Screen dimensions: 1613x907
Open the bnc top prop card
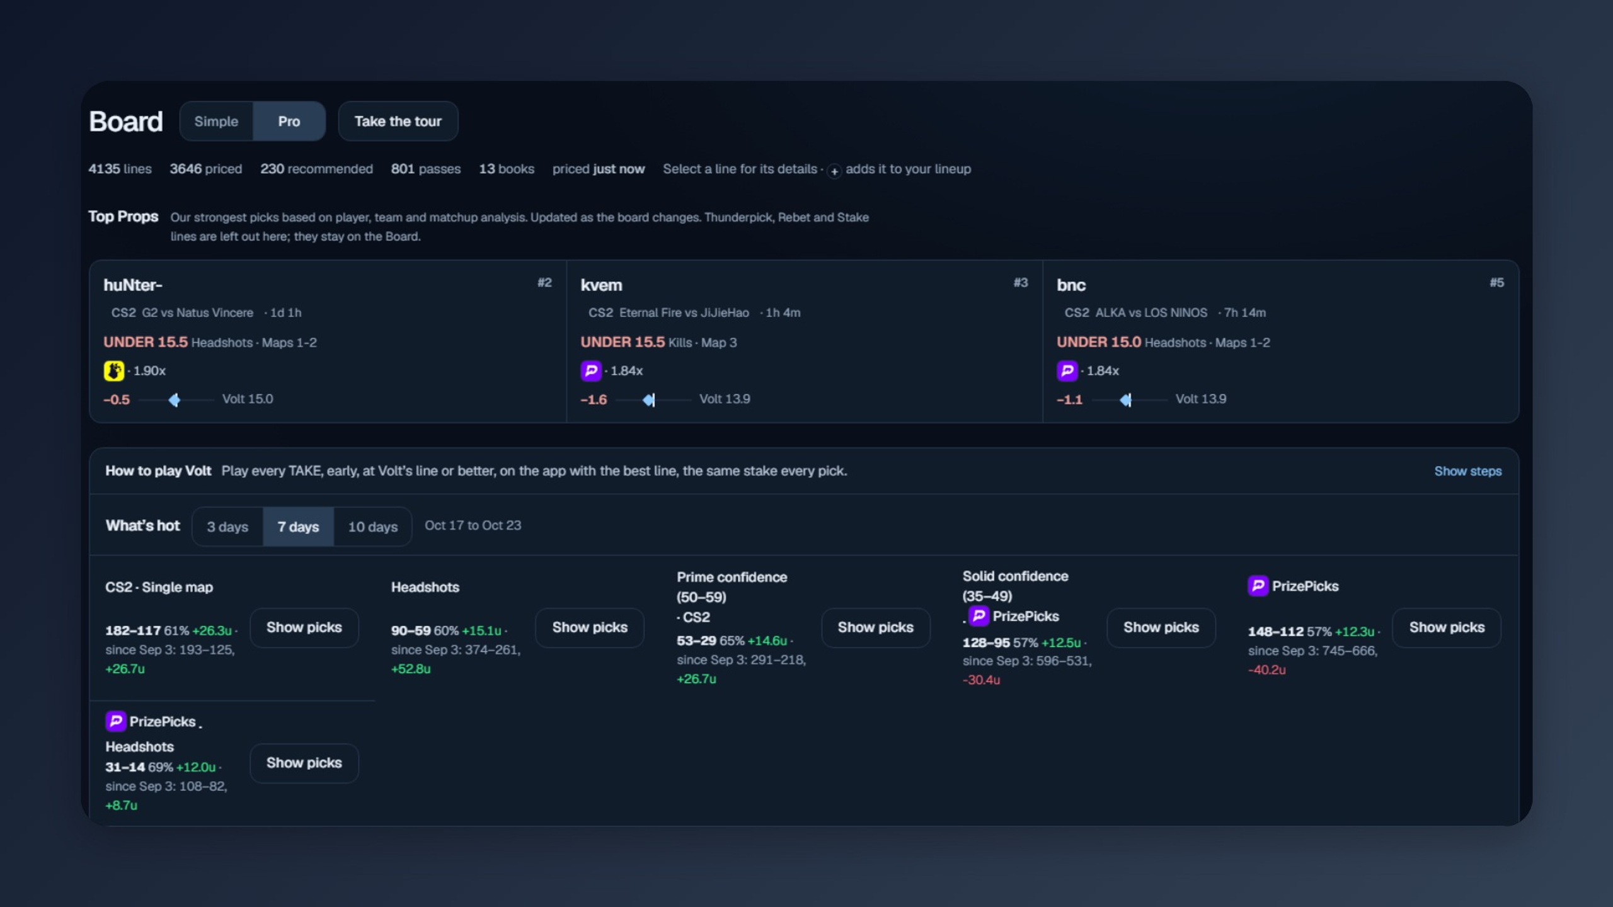(1281, 341)
